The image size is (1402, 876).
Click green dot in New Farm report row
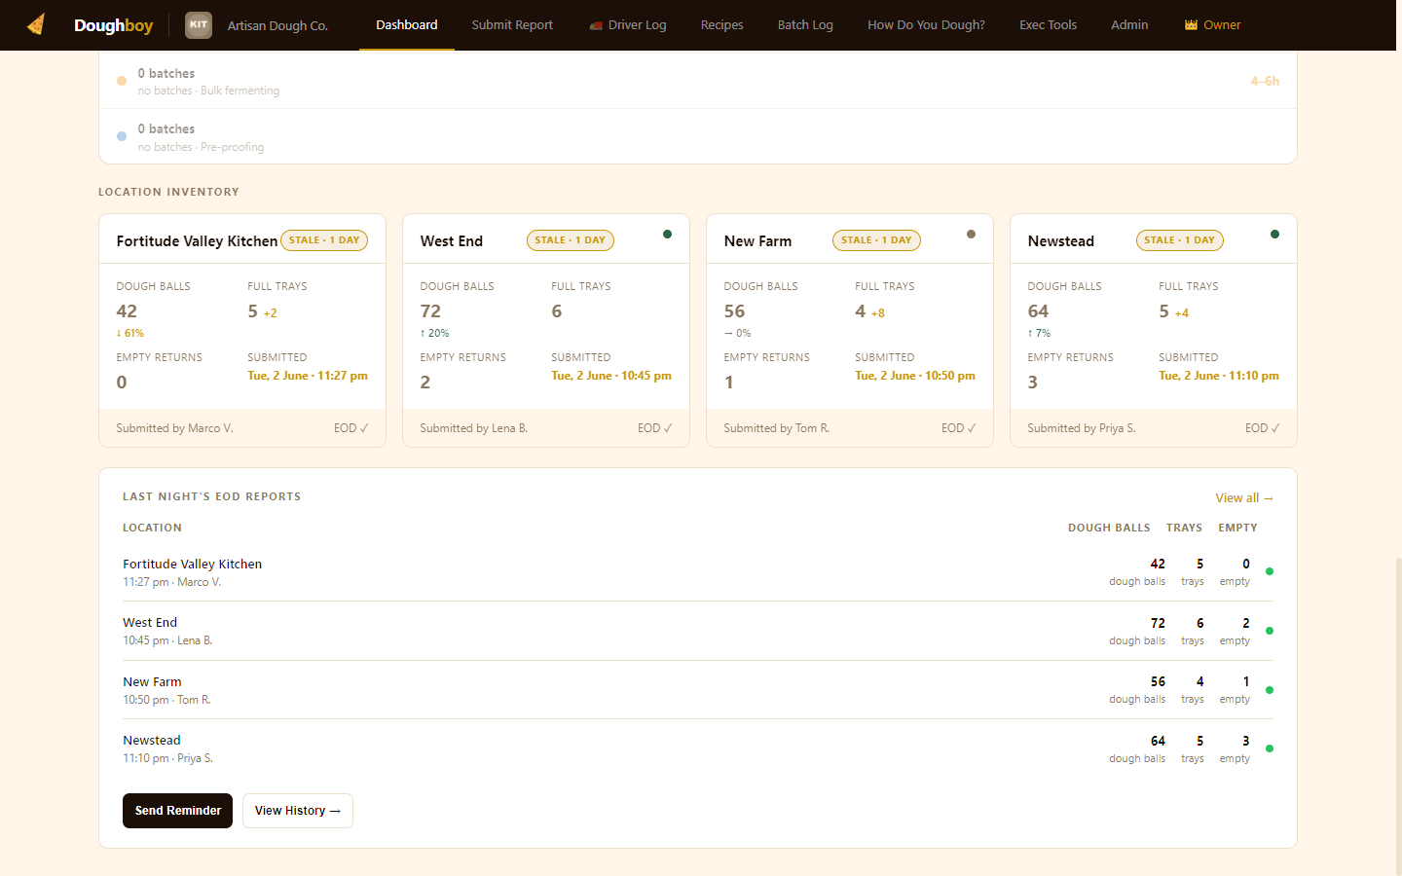(1269, 690)
